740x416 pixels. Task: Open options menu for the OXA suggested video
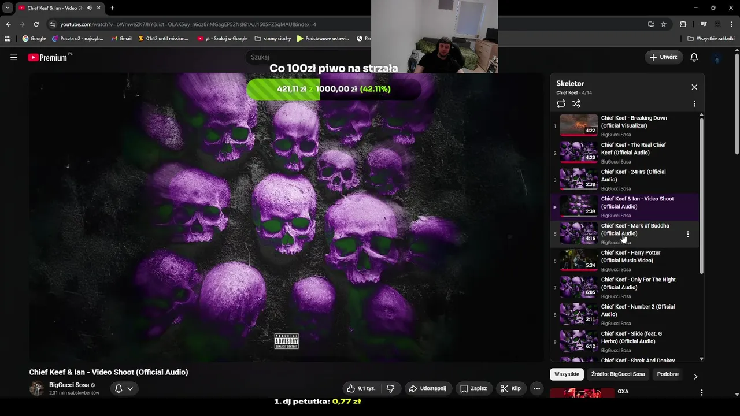coord(702,393)
